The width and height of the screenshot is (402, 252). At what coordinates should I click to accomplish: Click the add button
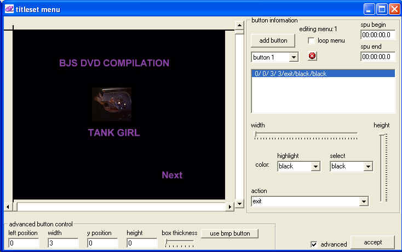coord(273,40)
